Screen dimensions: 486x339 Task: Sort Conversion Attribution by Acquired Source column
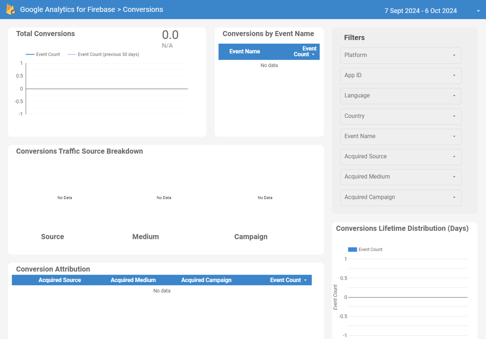pyautogui.click(x=60, y=280)
